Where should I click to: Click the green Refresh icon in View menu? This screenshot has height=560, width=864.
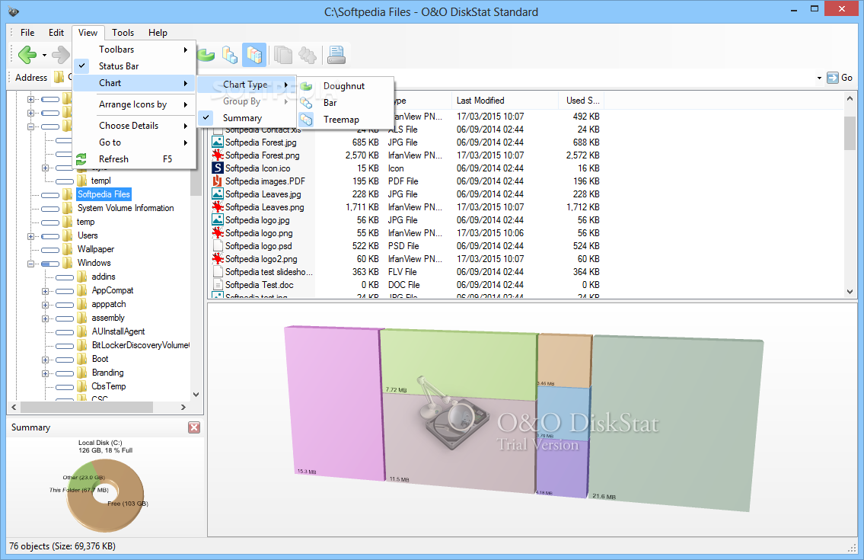[x=81, y=159]
